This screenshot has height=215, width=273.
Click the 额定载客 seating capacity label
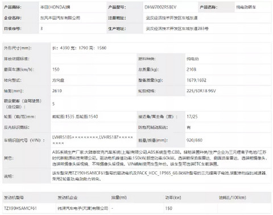click(x=23, y=104)
